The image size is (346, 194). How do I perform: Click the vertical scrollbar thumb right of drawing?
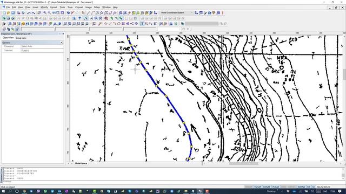coord(344,74)
